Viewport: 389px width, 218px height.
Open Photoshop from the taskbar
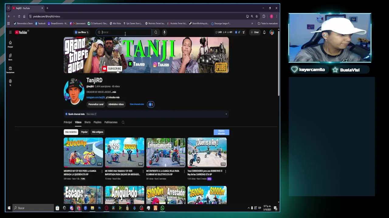click(x=99, y=208)
